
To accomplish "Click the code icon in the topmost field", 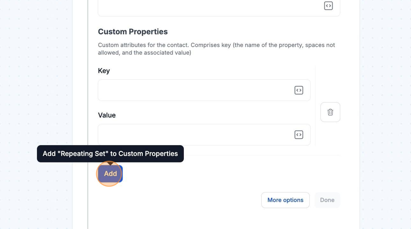I will click(x=328, y=6).
